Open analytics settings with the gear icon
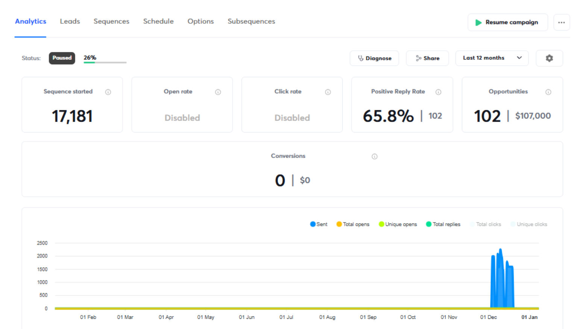Screen dimensions: 586x329 point(549,58)
